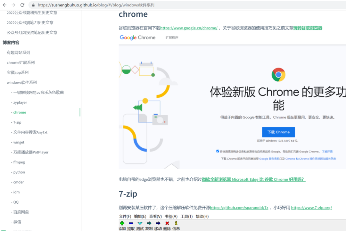Screen dimensions: 346x231
Task: Click the 下载 Chrome button
Action: pyautogui.click(x=278, y=132)
